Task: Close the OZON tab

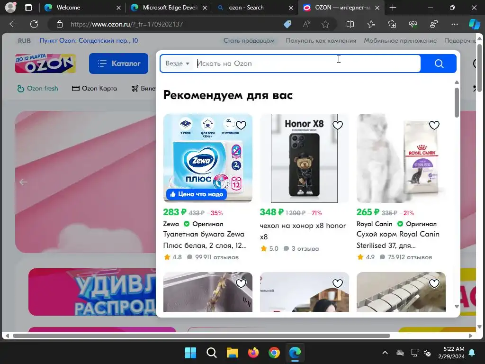Action: (x=377, y=8)
